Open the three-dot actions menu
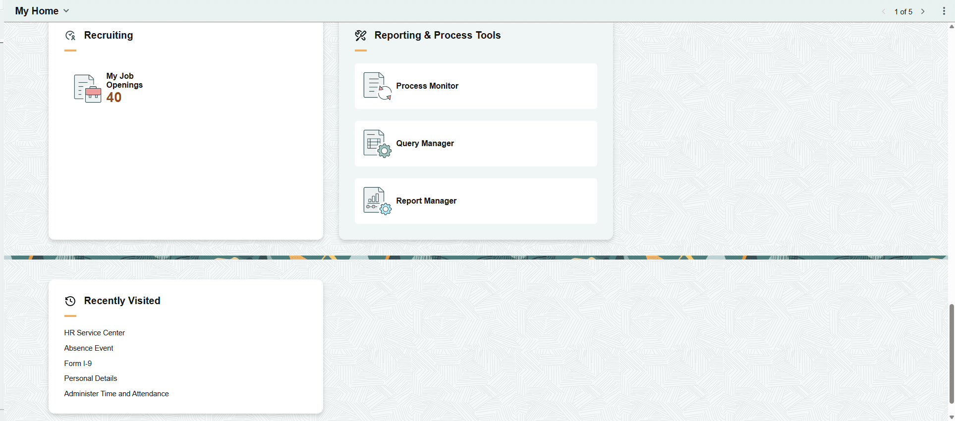955x421 pixels. (x=944, y=11)
